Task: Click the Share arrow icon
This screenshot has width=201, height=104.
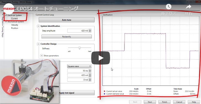Action: [x=189, y=7]
